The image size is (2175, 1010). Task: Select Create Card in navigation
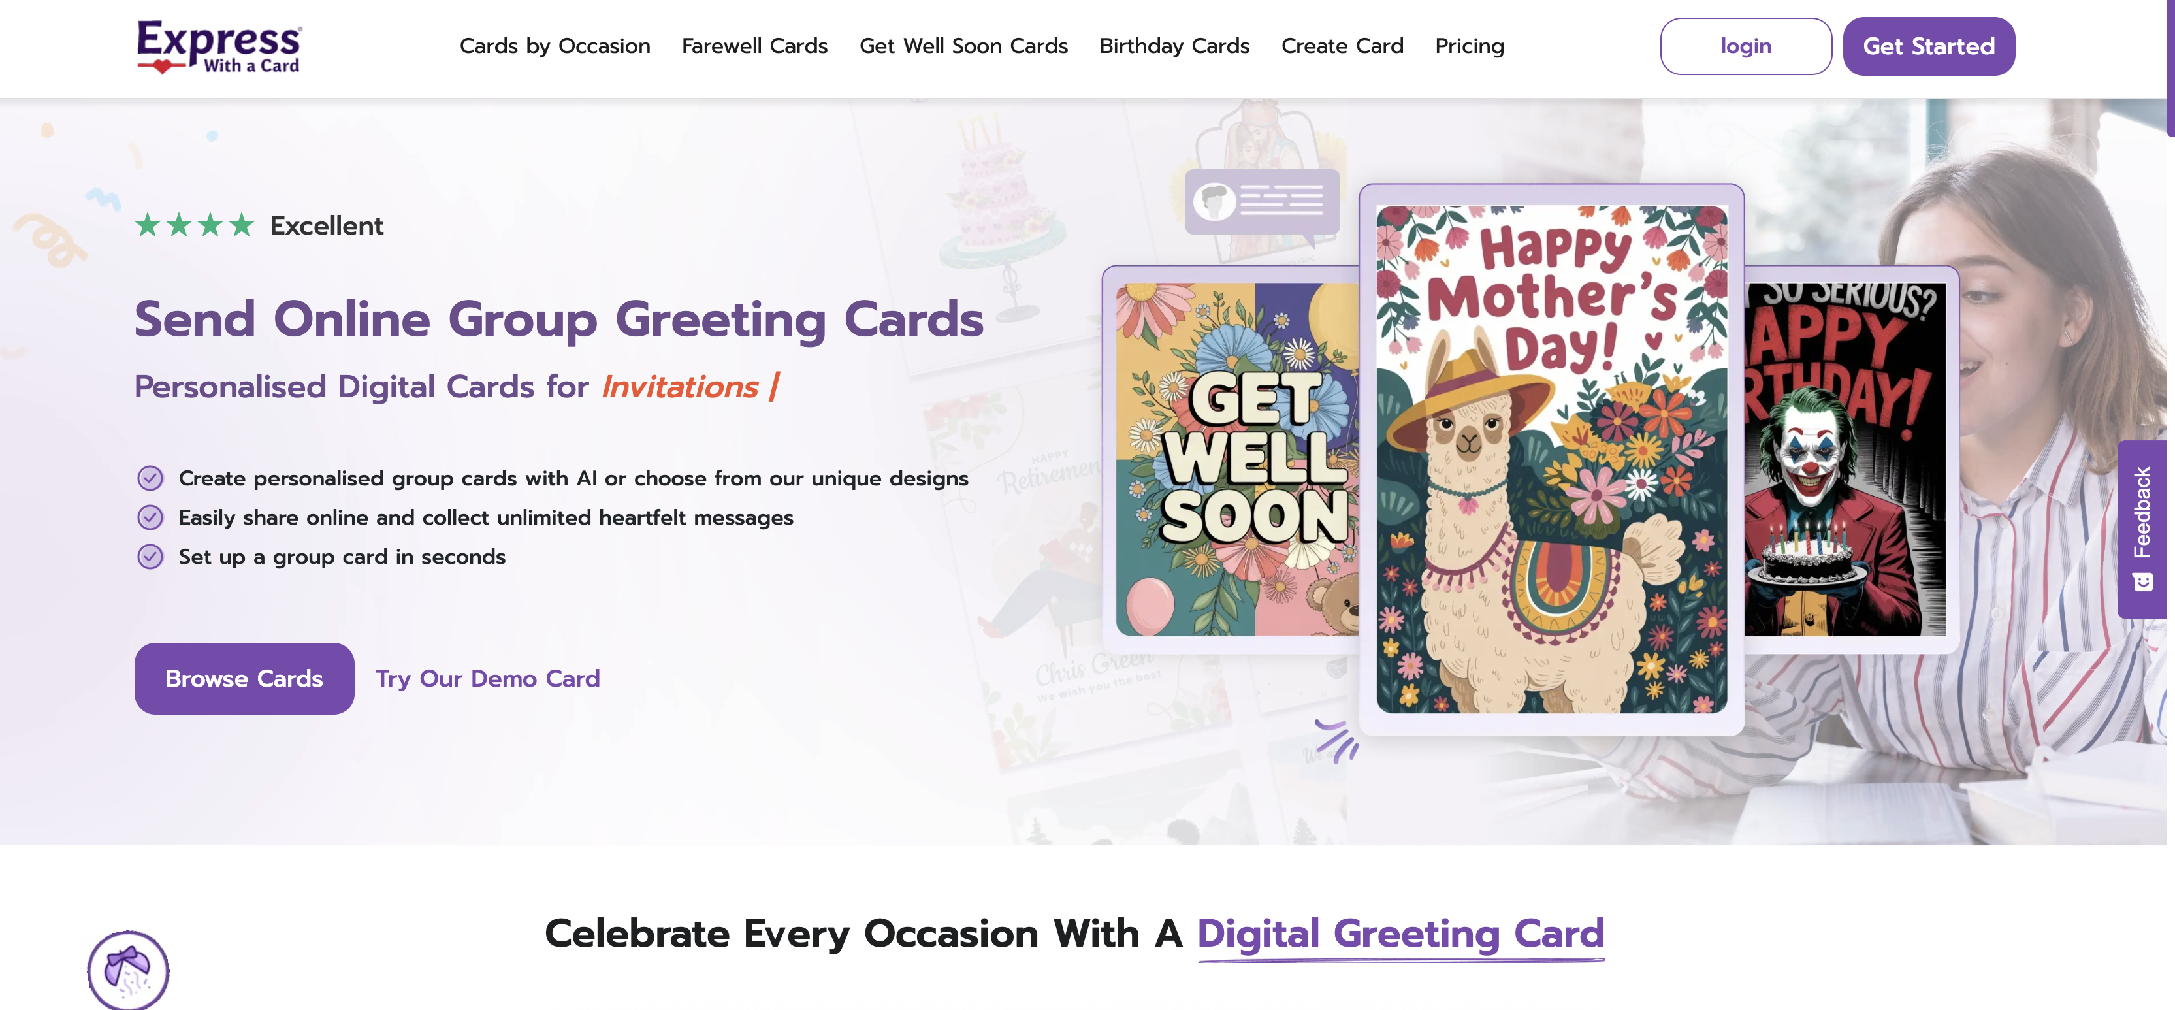point(1342,46)
